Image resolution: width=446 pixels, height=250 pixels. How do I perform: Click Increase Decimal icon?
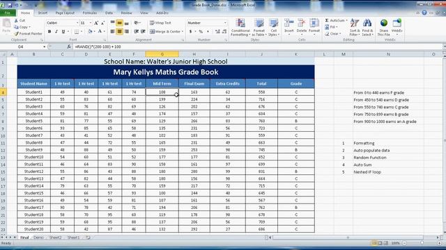click(217, 31)
